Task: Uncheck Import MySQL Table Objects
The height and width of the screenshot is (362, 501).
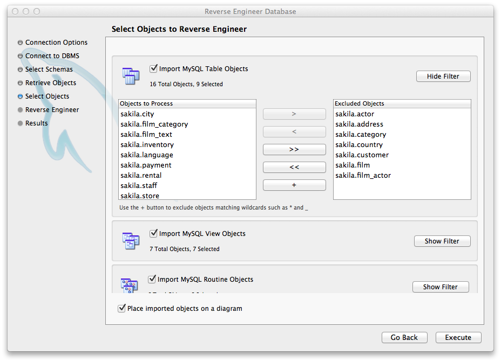Action: click(154, 69)
